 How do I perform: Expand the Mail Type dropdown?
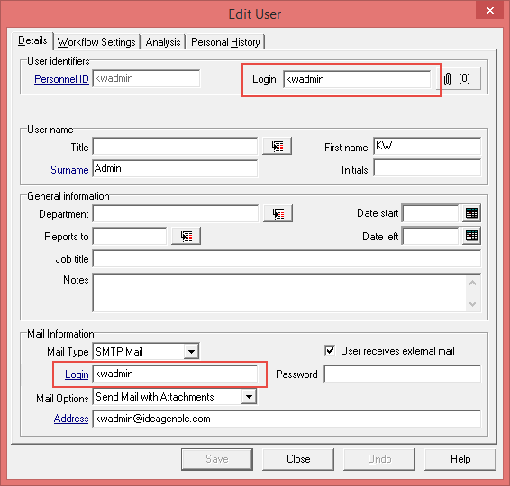(x=191, y=352)
